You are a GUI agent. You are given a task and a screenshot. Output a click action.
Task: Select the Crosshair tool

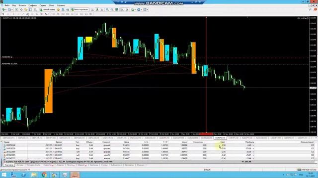click(x=8, y=14)
